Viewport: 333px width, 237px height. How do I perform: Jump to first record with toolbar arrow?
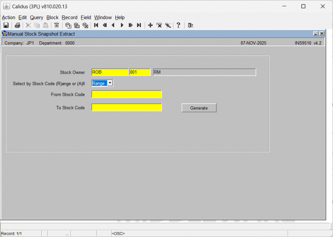click(96, 25)
